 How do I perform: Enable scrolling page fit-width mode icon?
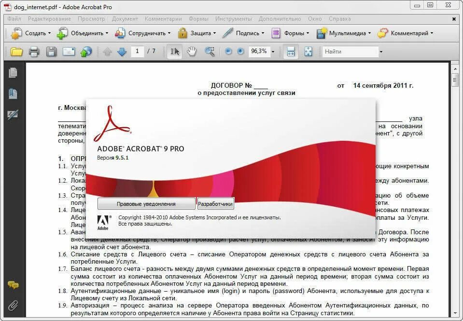point(291,52)
